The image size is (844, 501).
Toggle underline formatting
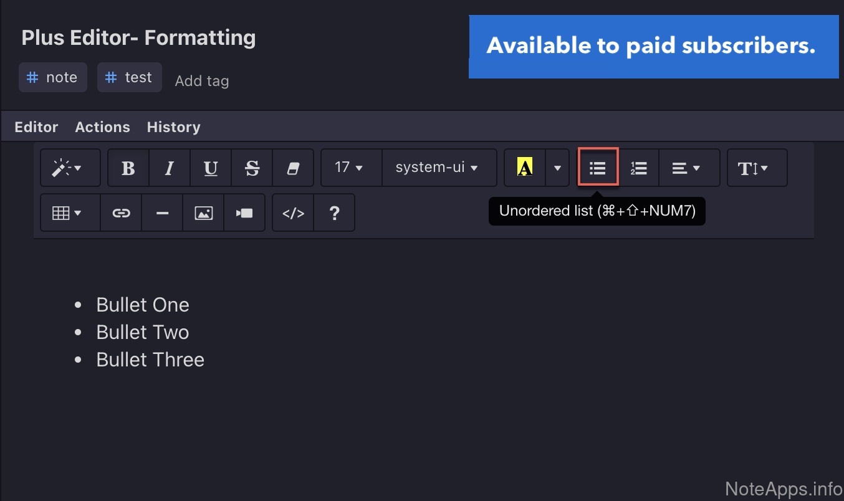point(211,168)
